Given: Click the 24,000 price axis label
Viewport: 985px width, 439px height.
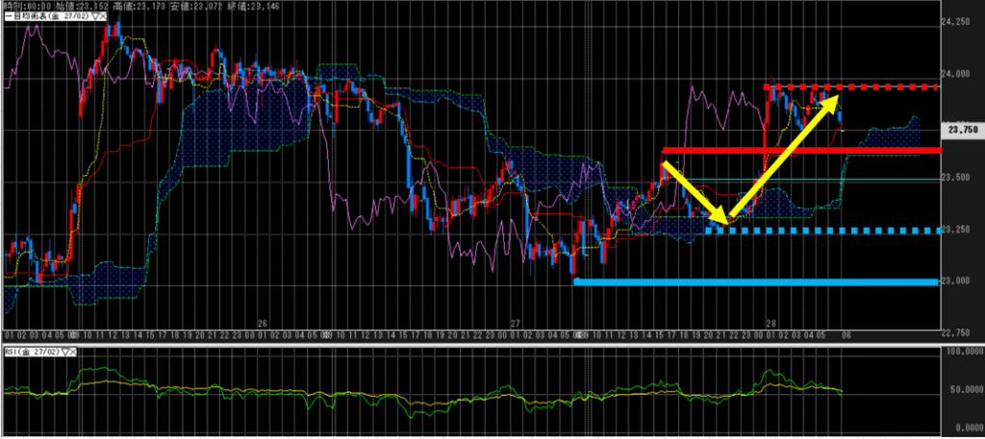Looking at the screenshot, I should click(962, 73).
